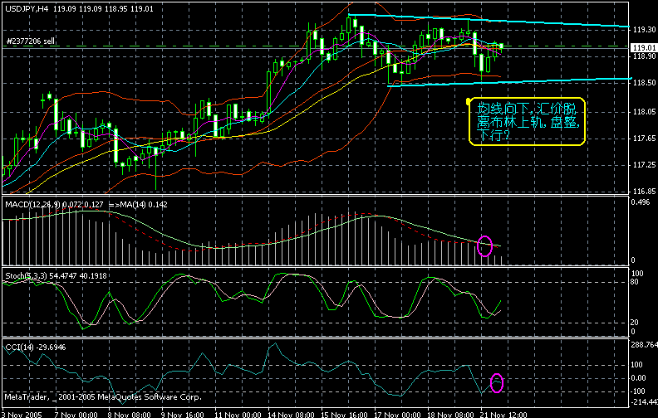Click the 14 Nov 08:00 time label
658x418 pixels.
coord(291,415)
